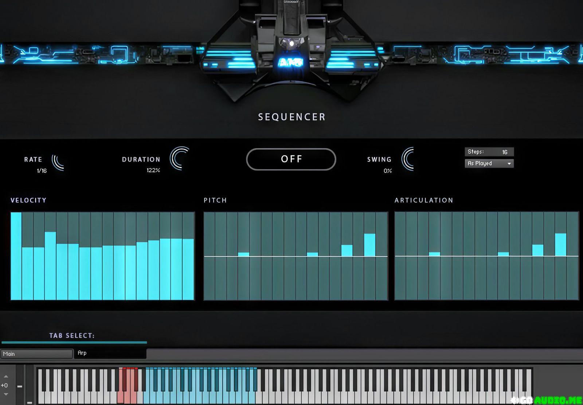
Task: Open the As Played order dropdown
Action: [489, 163]
